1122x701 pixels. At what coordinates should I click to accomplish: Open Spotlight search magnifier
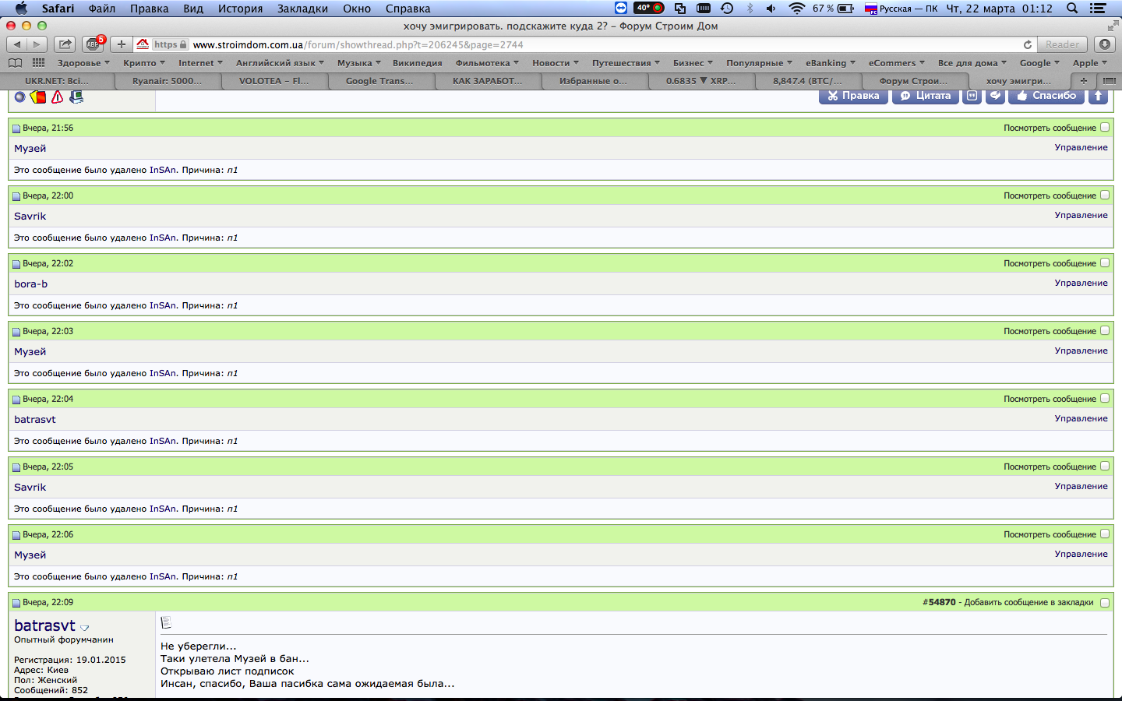point(1072,9)
